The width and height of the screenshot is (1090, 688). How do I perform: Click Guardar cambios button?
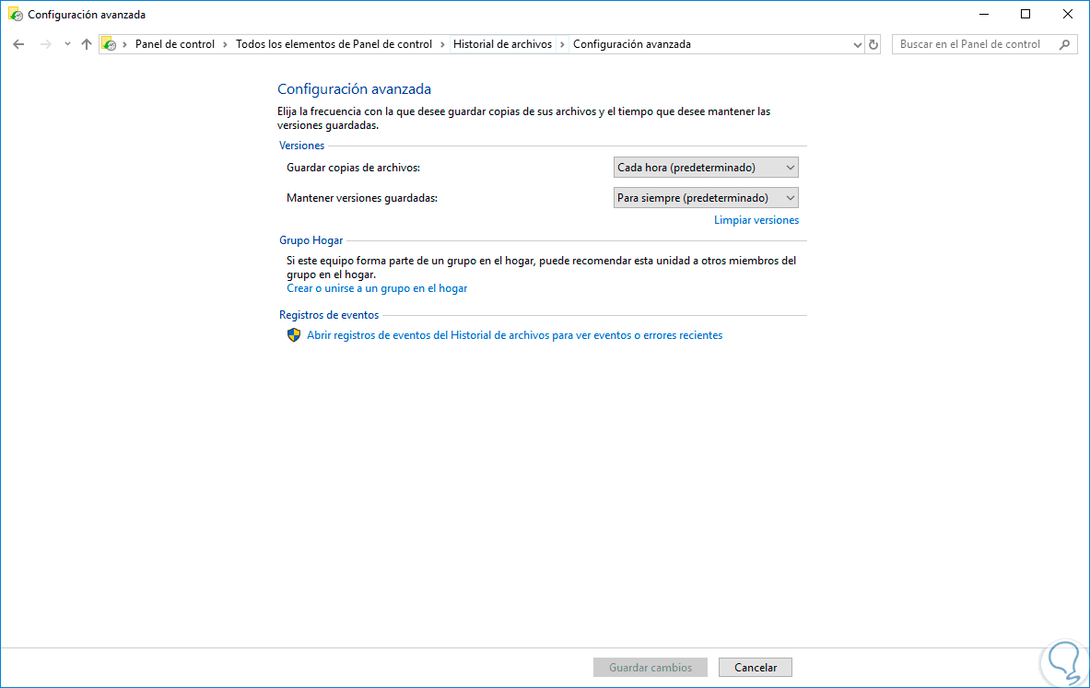pos(650,667)
